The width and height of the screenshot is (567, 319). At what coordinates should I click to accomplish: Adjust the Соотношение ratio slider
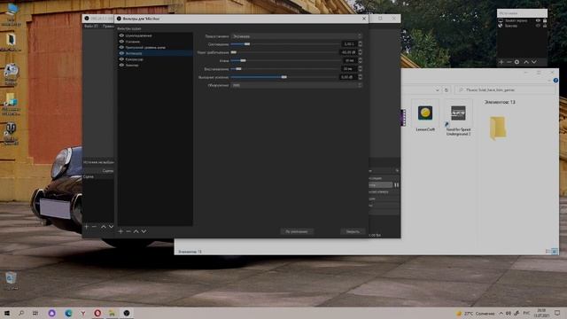click(285, 44)
